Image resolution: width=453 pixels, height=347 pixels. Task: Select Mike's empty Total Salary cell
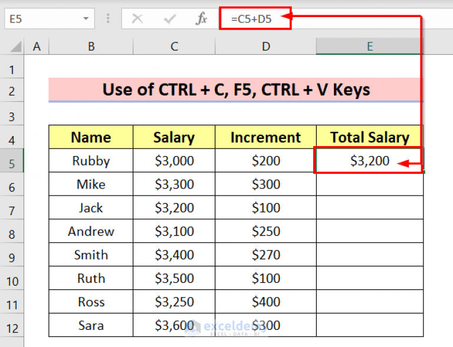370,184
